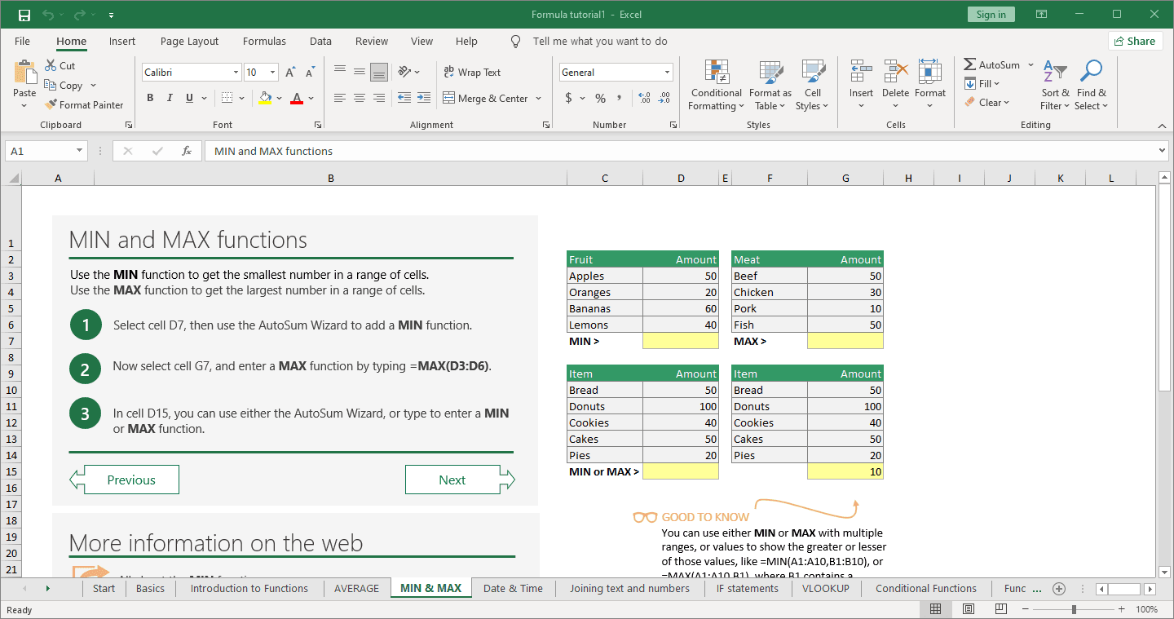Click the Sort & Filter icon

click(x=1055, y=73)
